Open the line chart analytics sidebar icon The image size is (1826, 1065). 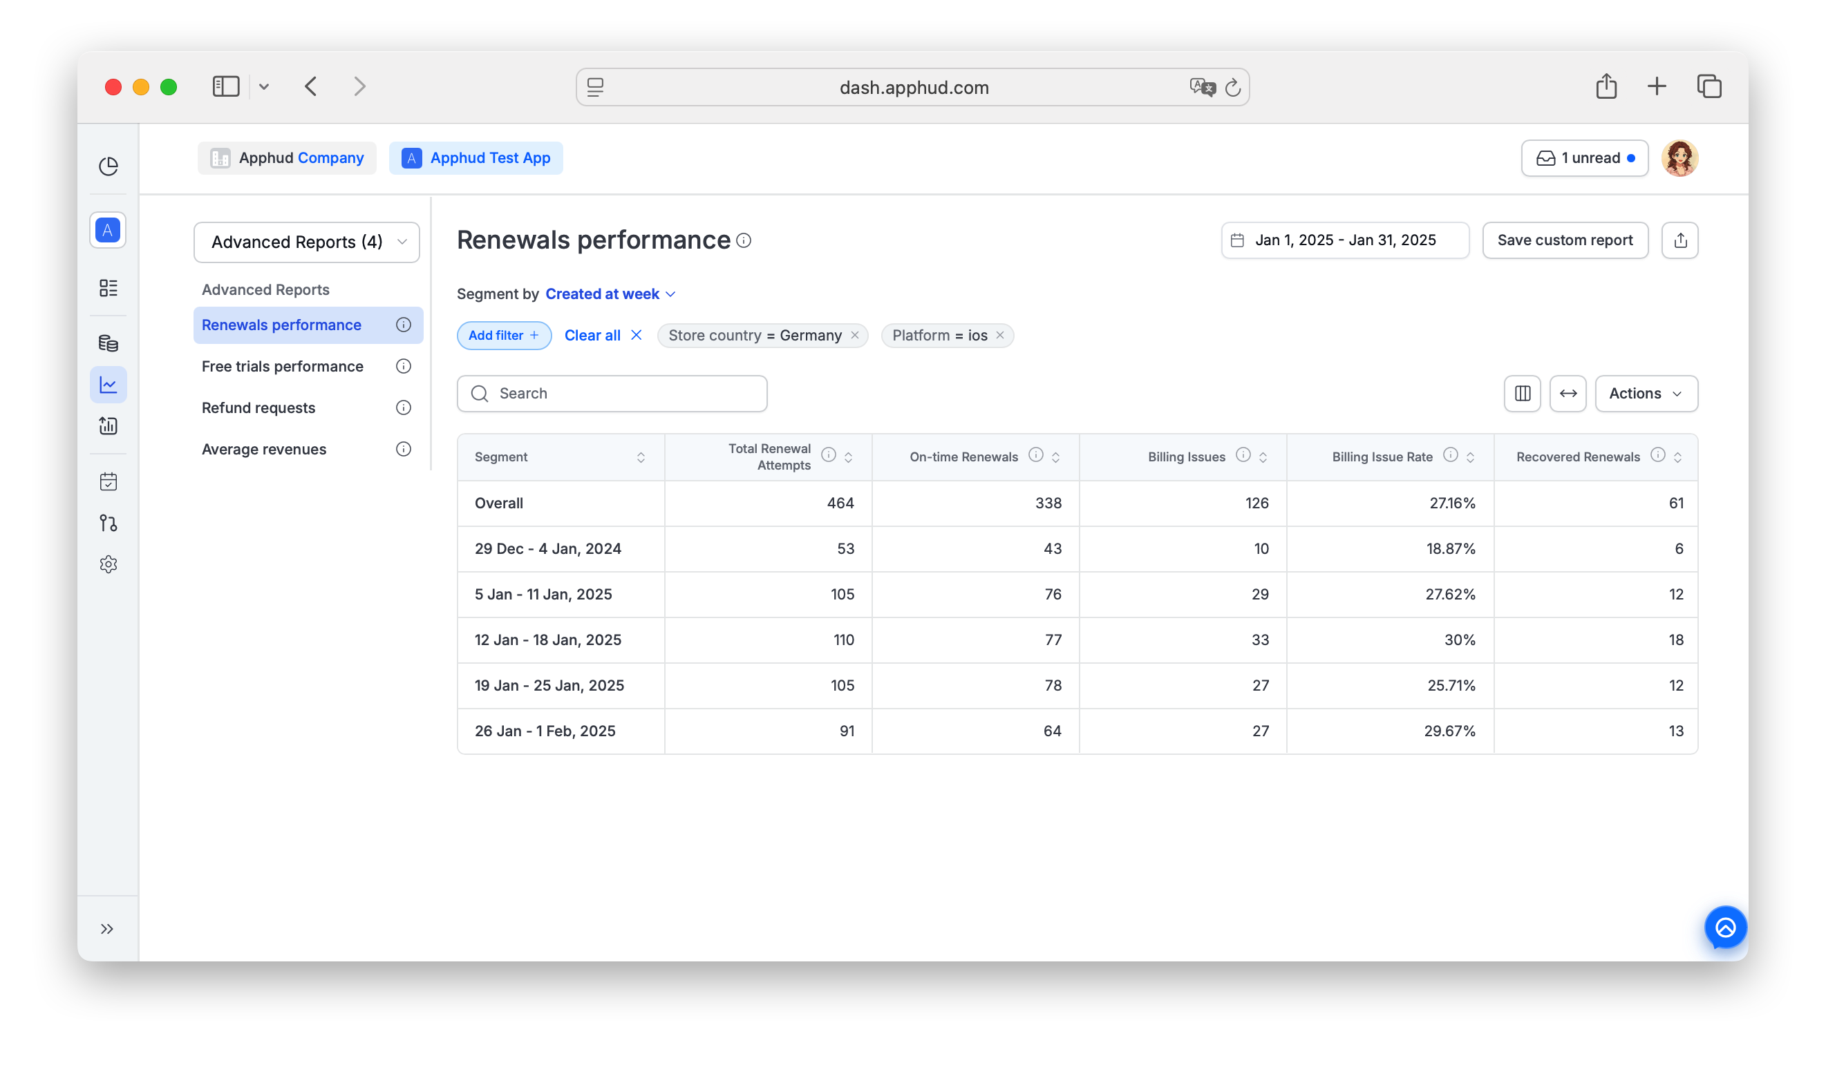(109, 385)
